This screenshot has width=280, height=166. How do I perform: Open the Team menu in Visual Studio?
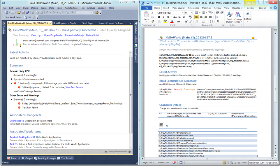43,8
